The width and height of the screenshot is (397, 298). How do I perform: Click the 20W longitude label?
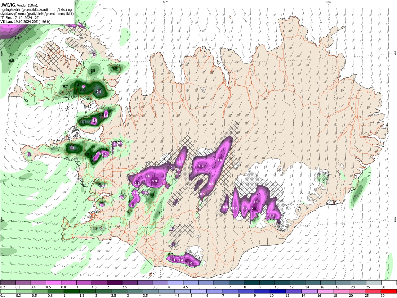(165, 2)
